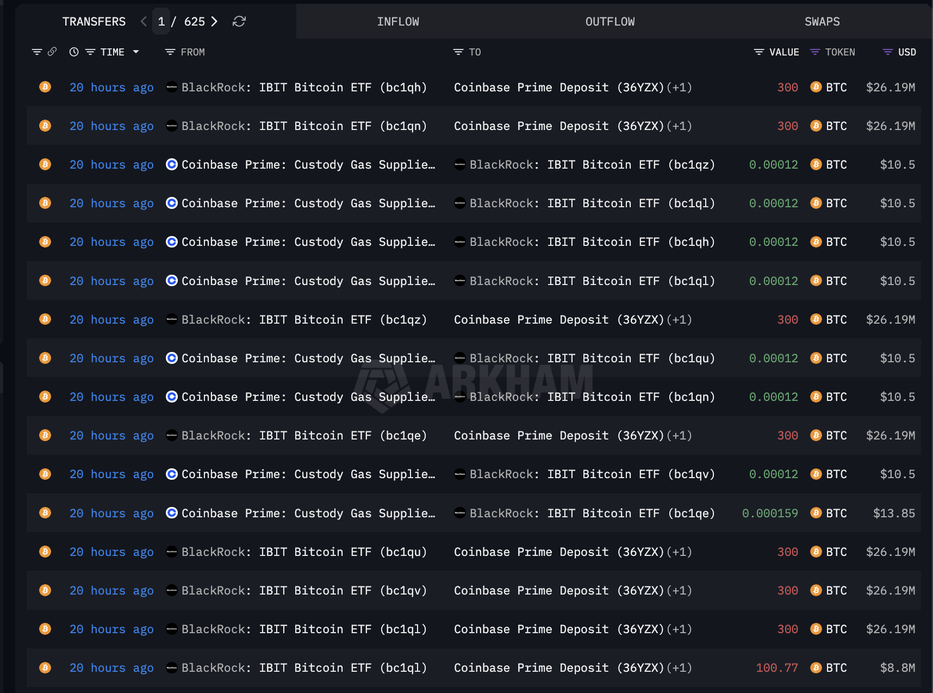The width and height of the screenshot is (933, 693).
Task: Click (+1) beside Coinbase Prime Deposit
Action: tap(679, 87)
